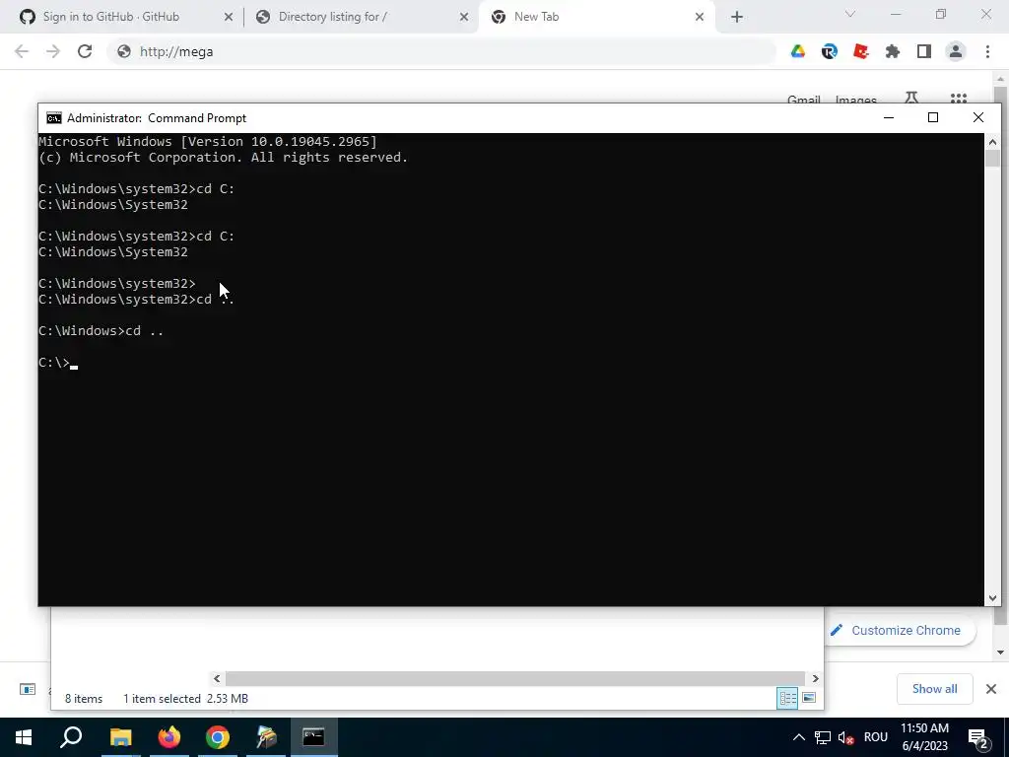Open Windows Start menu

(24, 737)
